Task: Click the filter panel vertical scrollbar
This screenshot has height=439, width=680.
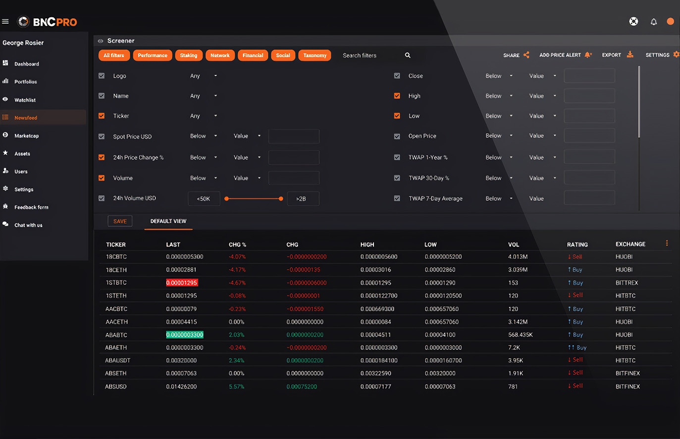Action: (x=639, y=102)
